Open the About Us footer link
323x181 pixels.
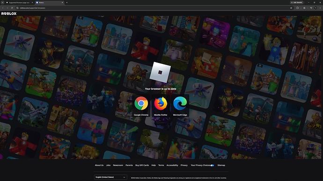coord(99,165)
